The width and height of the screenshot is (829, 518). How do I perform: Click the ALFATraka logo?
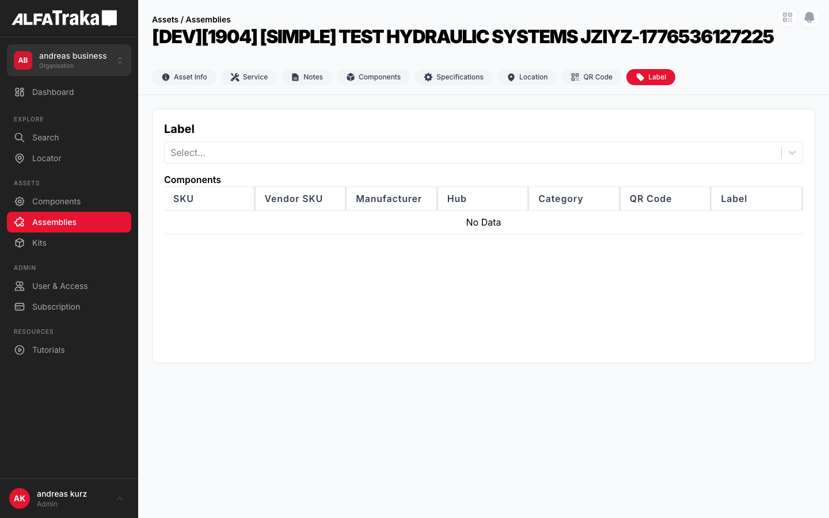[x=64, y=18]
